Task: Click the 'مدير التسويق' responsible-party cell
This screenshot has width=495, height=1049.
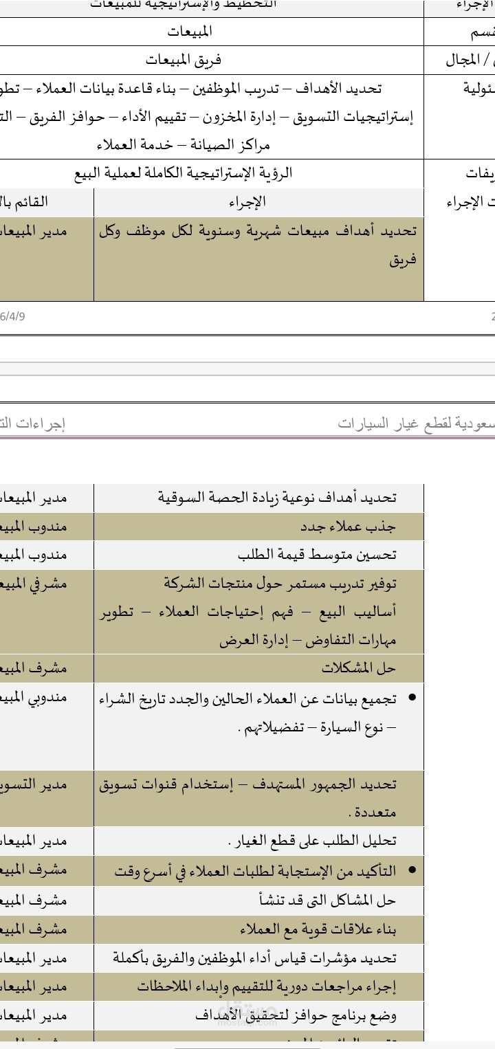Action: (x=47, y=799)
